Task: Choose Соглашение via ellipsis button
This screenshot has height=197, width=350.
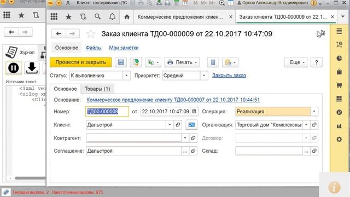Action: (x=185, y=151)
